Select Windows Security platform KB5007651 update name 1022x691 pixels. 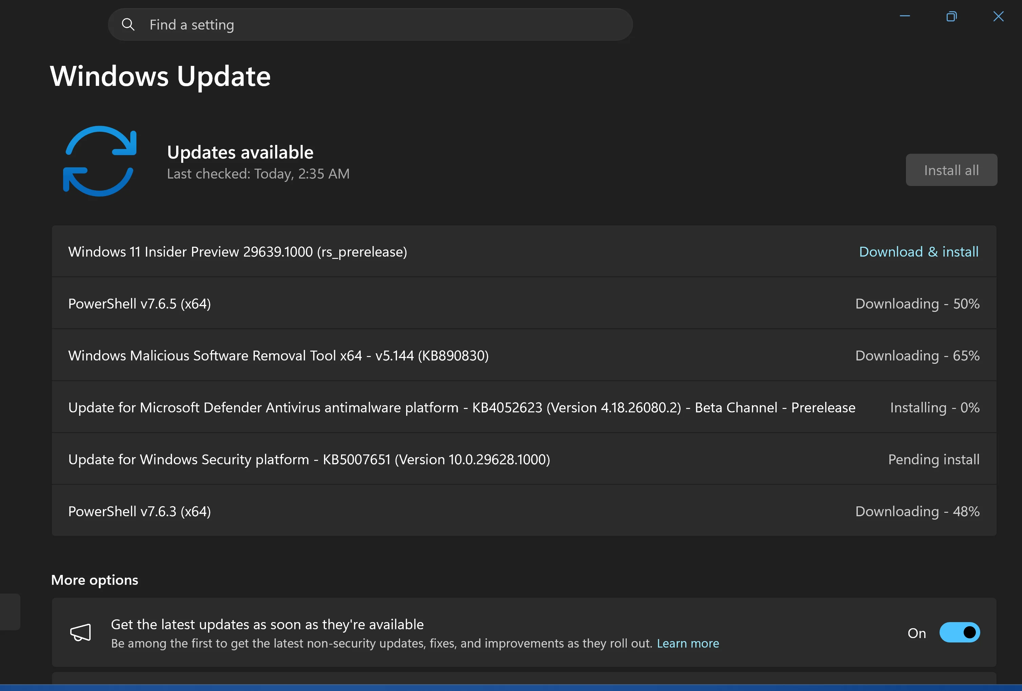coord(309,459)
